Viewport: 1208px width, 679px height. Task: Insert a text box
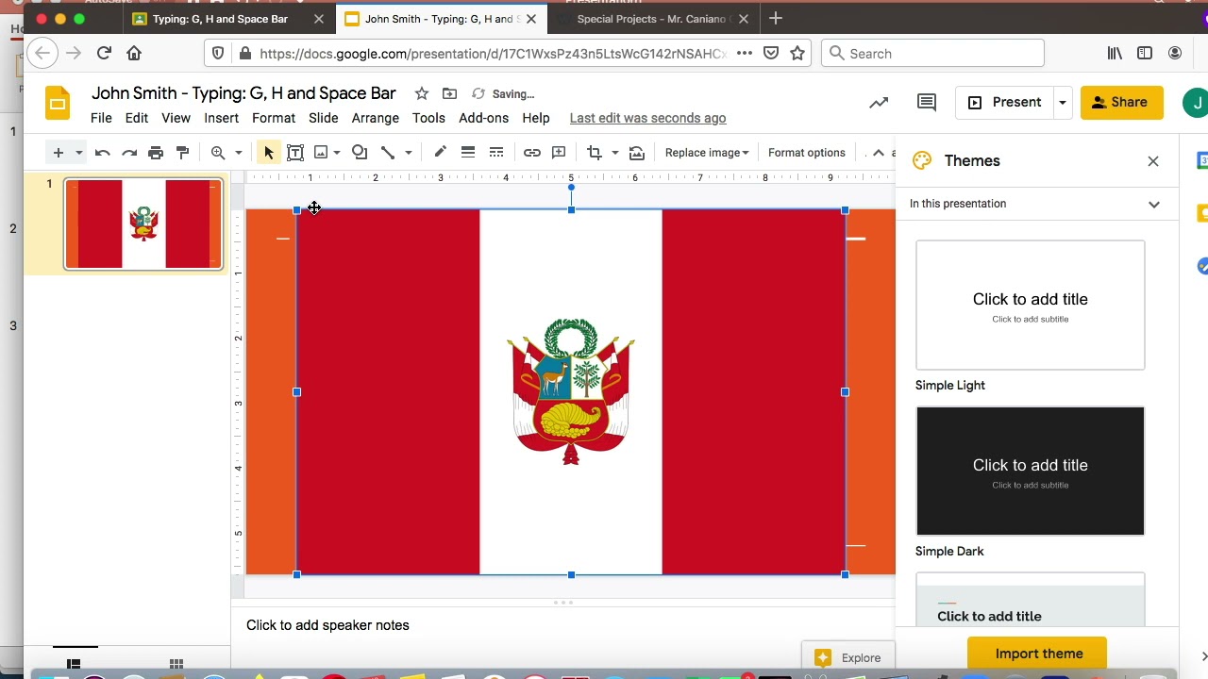(295, 153)
